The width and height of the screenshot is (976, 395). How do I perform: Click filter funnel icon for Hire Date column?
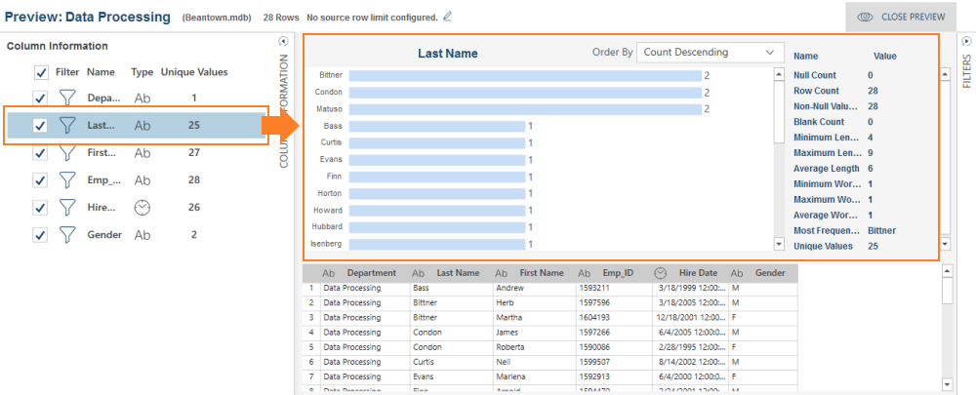pyautogui.click(x=66, y=208)
